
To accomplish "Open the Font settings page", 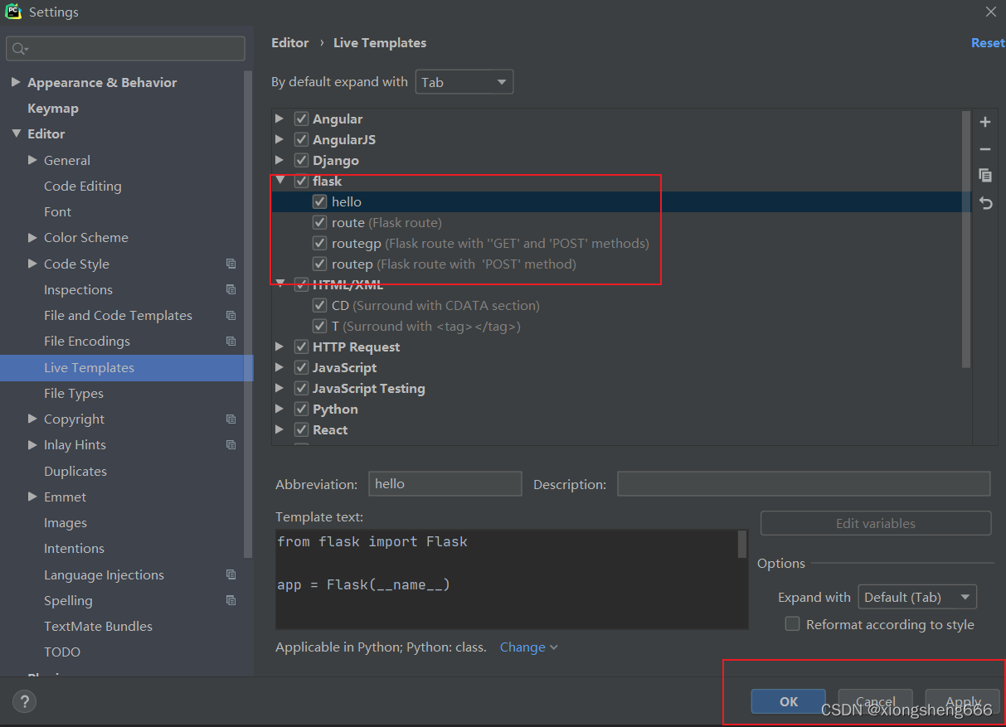I will (x=57, y=211).
